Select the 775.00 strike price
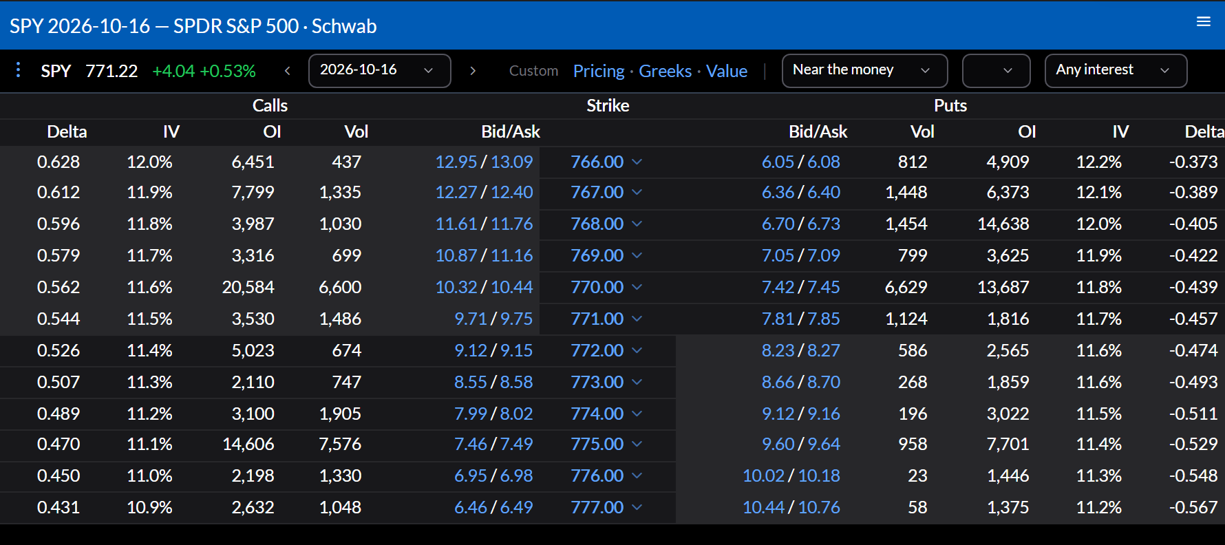The image size is (1225, 545). 597,444
